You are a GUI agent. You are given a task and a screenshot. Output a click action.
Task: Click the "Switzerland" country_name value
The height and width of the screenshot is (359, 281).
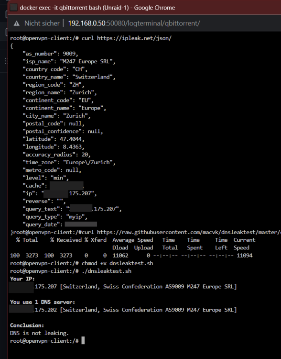(94, 77)
